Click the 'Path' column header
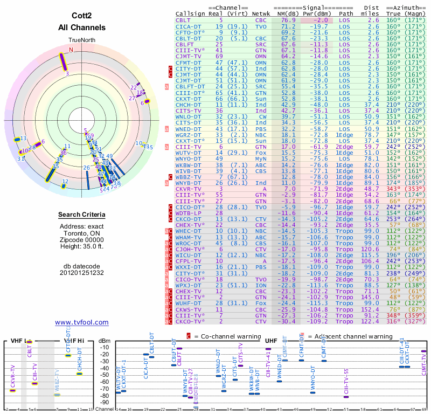Screen dimensions: 431x414 click(346, 14)
